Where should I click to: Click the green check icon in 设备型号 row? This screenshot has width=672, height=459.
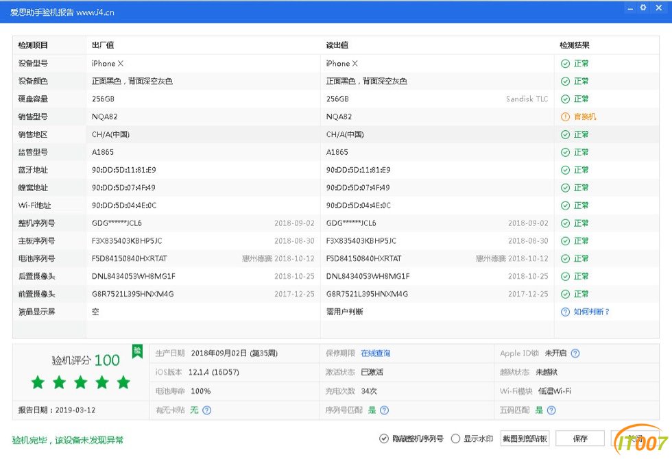click(565, 64)
